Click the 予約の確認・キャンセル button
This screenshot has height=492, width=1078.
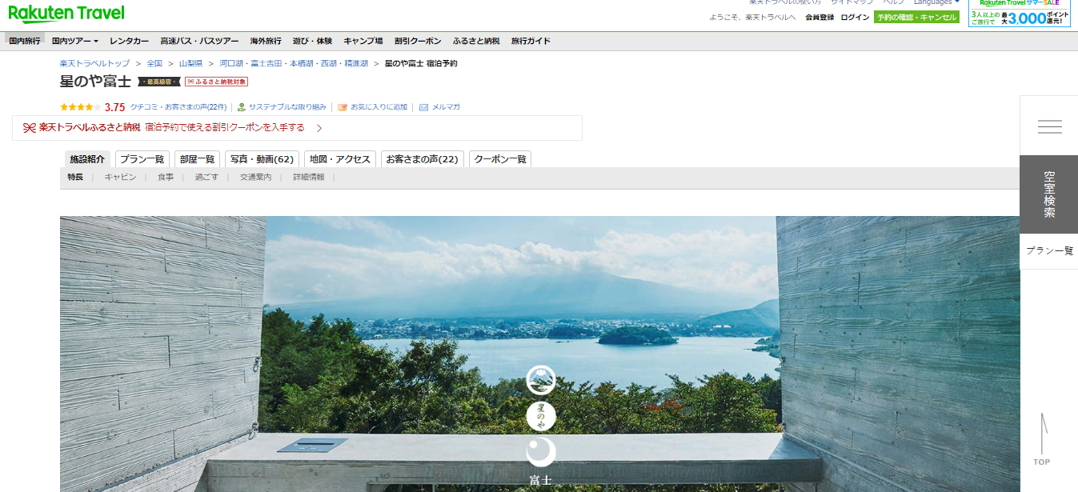click(916, 17)
